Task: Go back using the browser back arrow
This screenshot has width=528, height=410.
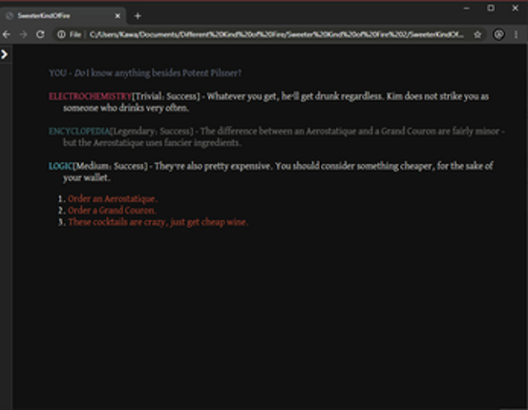Action: 7,34
